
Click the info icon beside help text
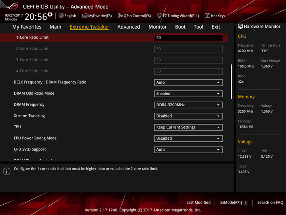pos(7,171)
